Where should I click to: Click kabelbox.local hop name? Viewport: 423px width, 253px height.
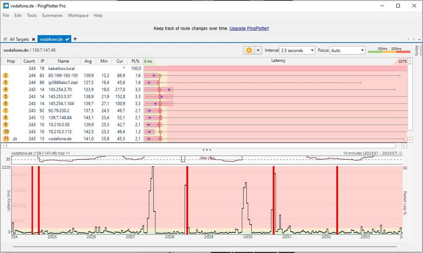pos(61,69)
